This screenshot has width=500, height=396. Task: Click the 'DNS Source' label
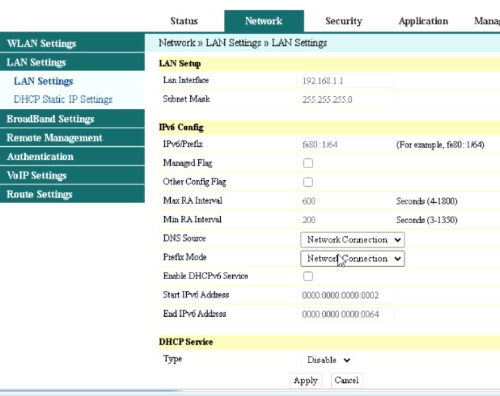(184, 238)
